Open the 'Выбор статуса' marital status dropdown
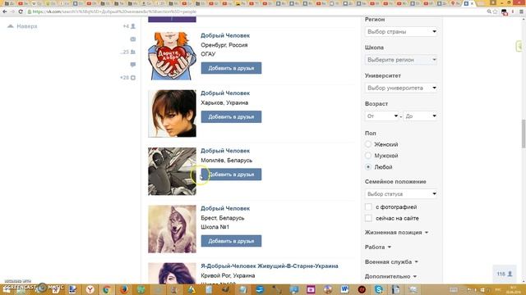 coord(401,194)
